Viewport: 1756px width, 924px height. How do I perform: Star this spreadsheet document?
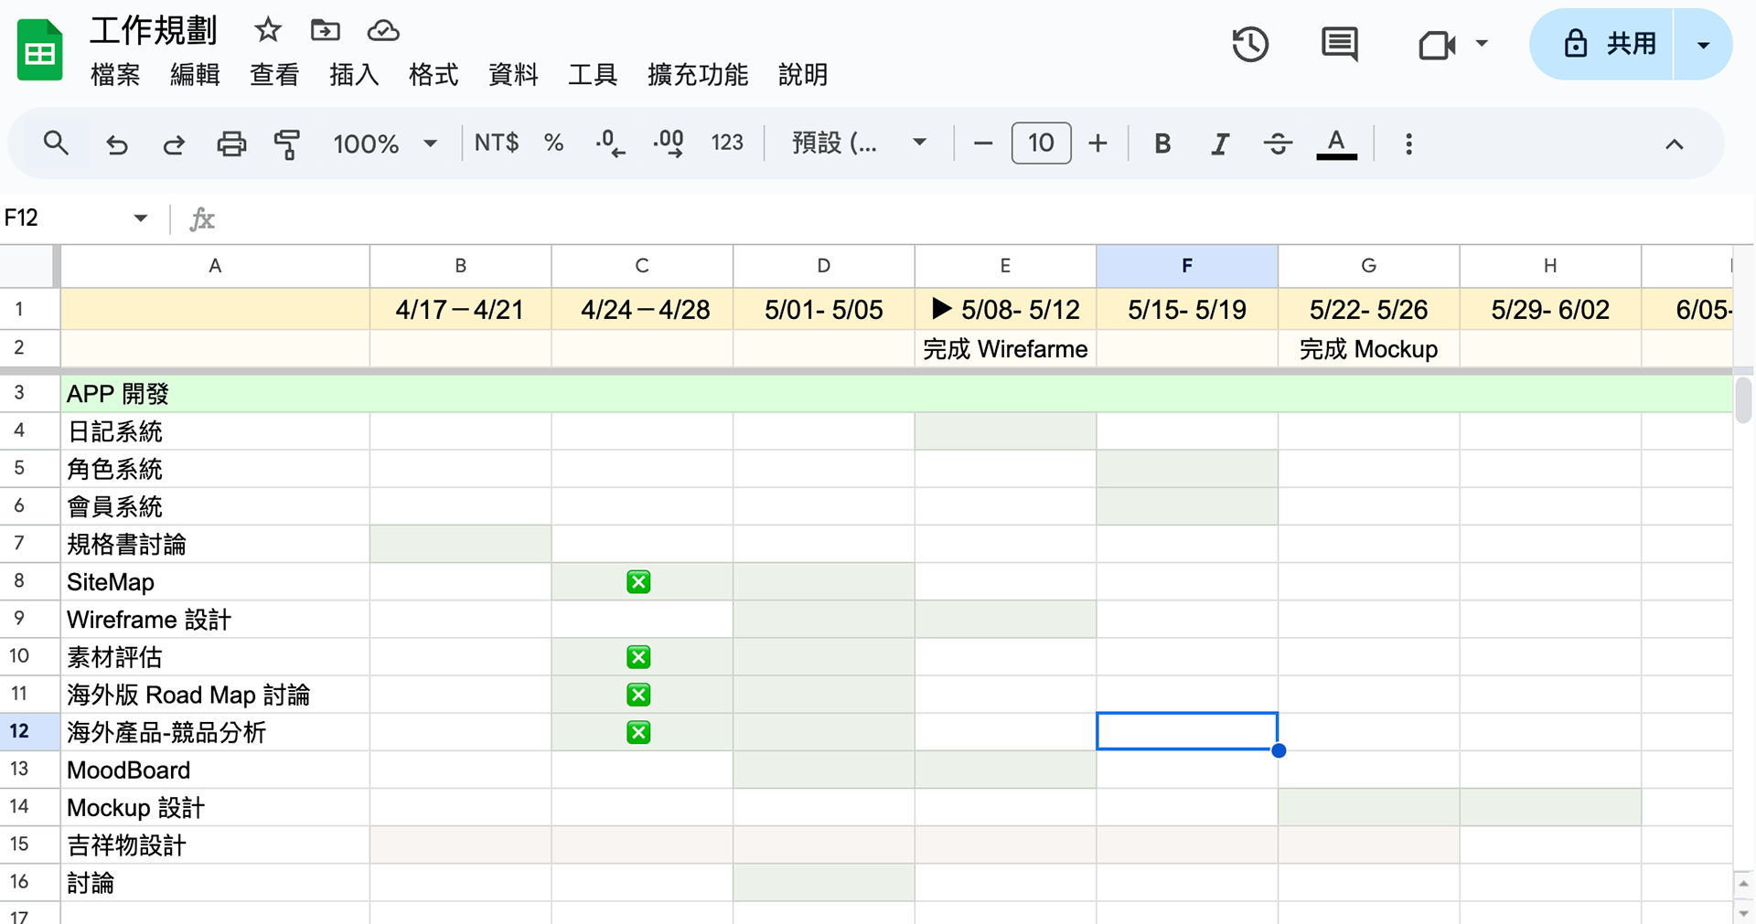(267, 30)
